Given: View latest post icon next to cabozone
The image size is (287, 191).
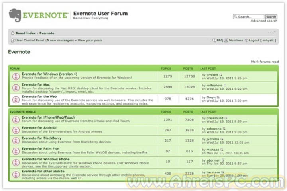Looking at the screenshot, I should (x=224, y=129).
